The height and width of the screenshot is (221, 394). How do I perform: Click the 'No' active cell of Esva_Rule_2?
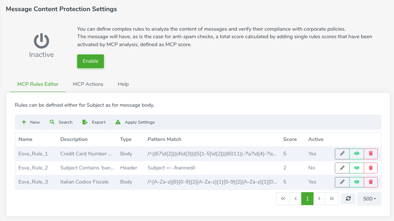coord(312,168)
